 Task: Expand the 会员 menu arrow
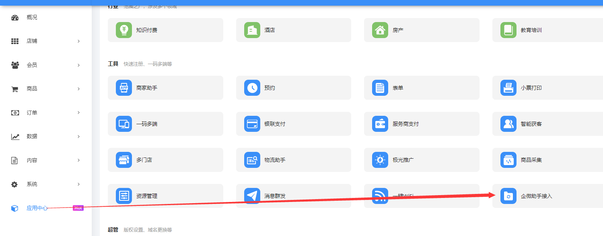tap(78, 65)
